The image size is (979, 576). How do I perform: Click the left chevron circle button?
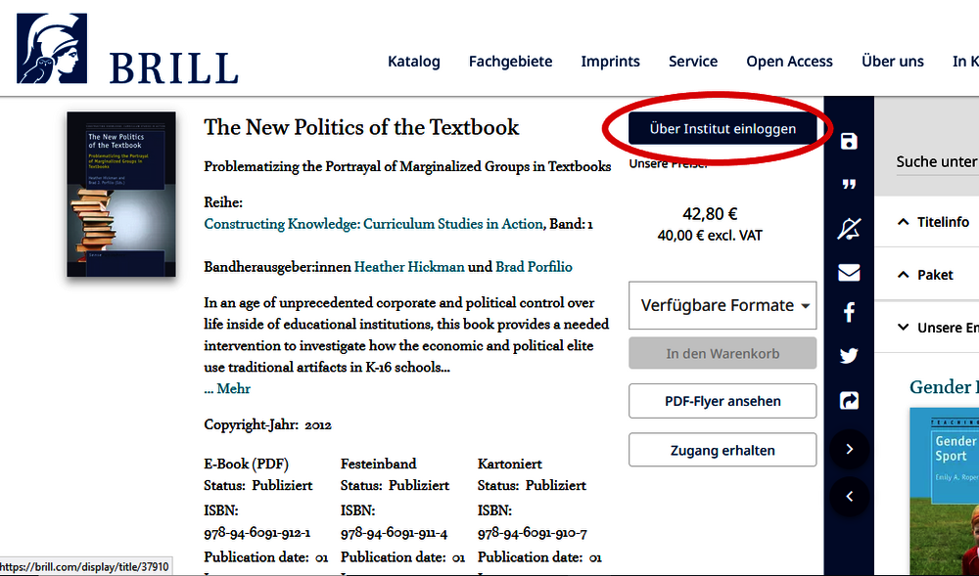pyautogui.click(x=849, y=497)
